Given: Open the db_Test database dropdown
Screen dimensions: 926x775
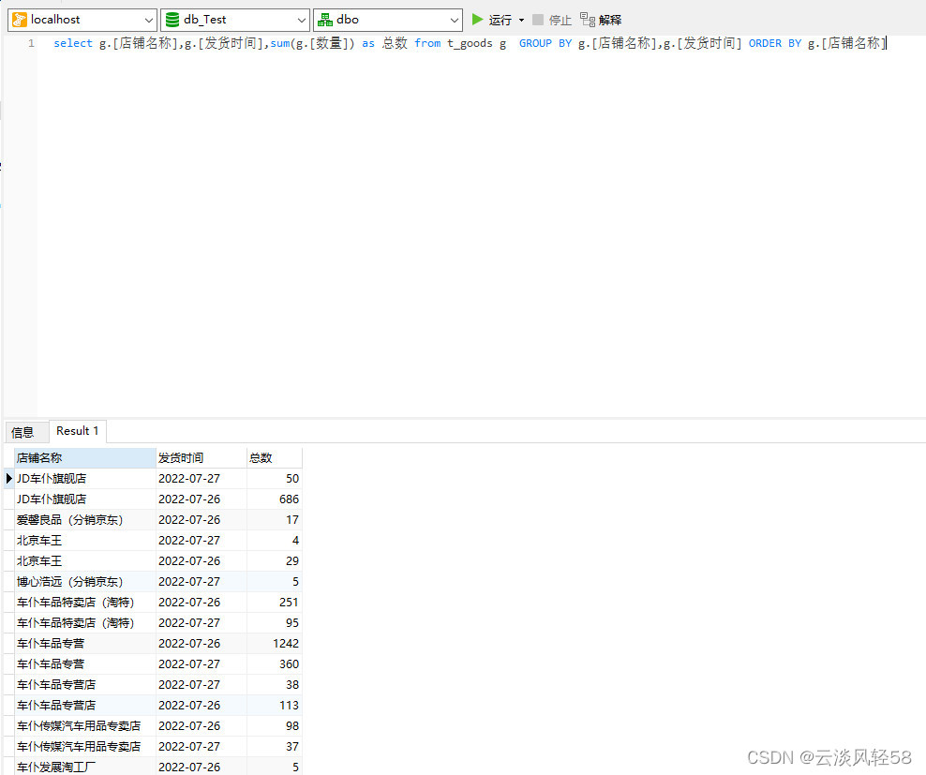Looking at the screenshot, I should click(301, 20).
